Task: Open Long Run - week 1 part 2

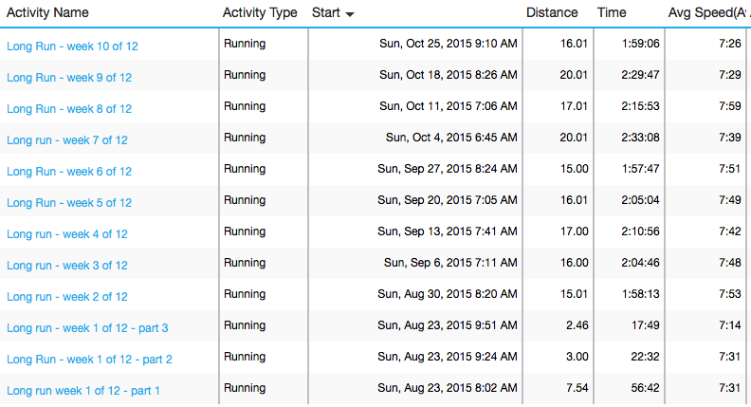Action: click(89, 360)
